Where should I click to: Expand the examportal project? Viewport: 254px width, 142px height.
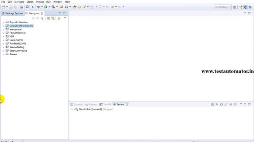[3, 30]
